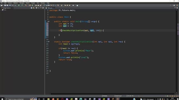The height and width of the screenshot is (100, 179).
Task: Click the weather widget in taskbar
Action: (x=147, y=99)
